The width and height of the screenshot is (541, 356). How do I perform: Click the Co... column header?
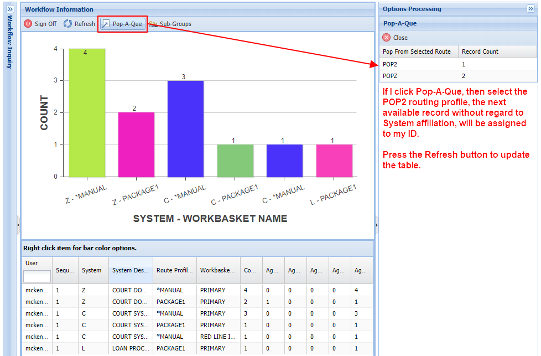pyautogui.click(x=251, y=270)
